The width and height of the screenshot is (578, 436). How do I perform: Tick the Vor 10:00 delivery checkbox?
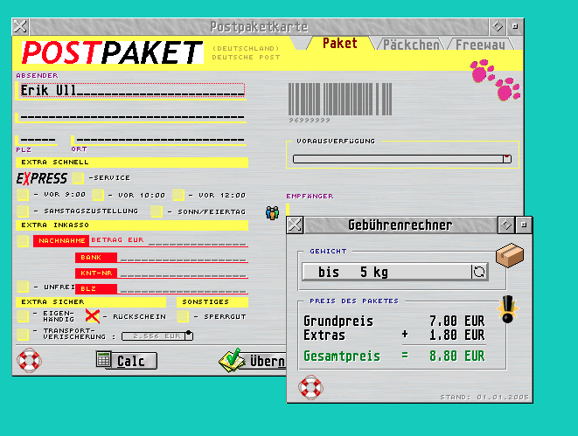pos(98,195)
